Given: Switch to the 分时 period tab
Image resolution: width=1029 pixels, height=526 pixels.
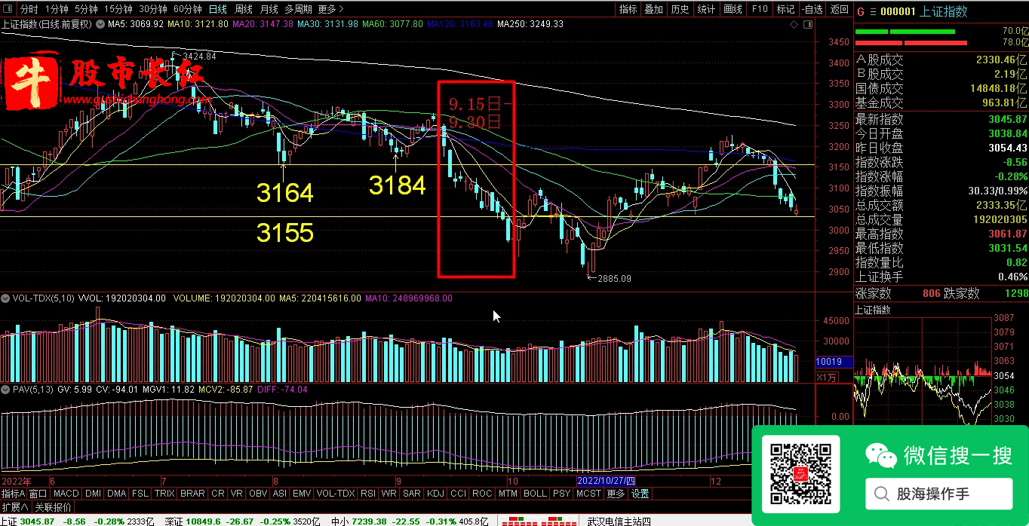Looking at the screenshot, I should [x=29, y=9].
